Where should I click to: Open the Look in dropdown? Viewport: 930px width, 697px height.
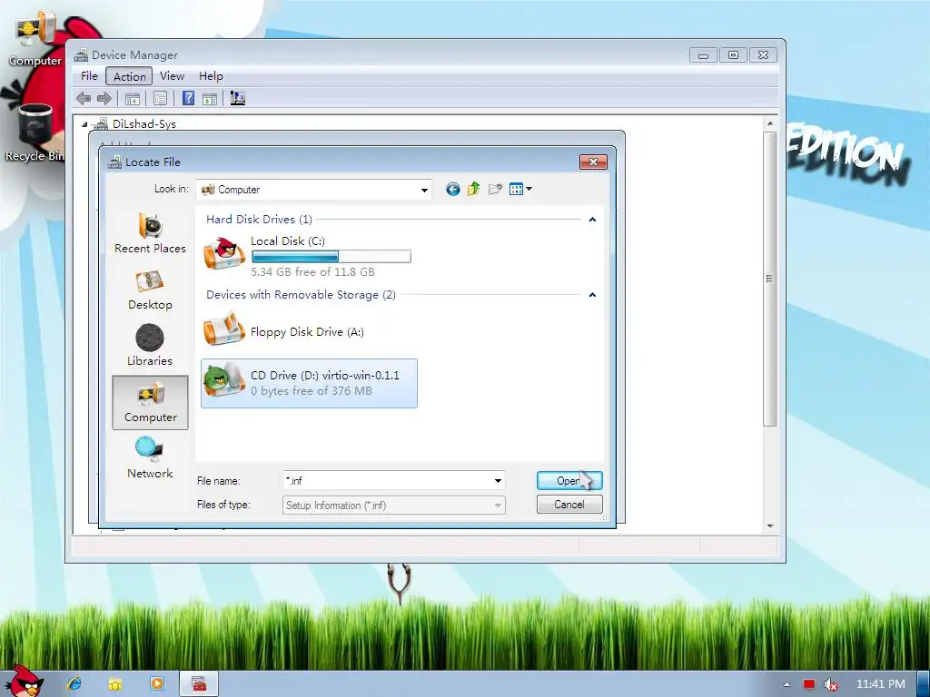point(424,190)
